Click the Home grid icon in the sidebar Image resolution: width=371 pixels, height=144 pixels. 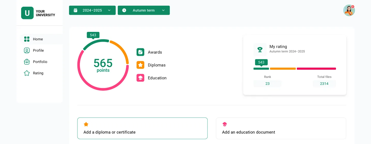click(27, 39)
